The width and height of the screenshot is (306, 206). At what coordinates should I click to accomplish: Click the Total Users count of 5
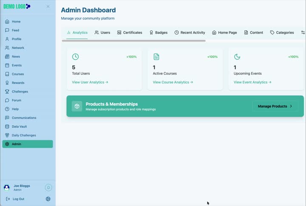(74, 67)
